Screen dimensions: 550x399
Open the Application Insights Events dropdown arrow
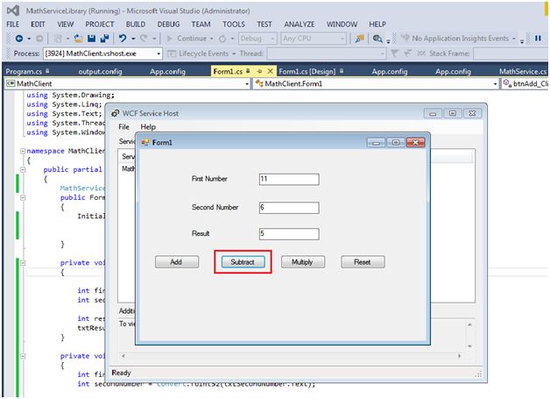coord(514,39)
